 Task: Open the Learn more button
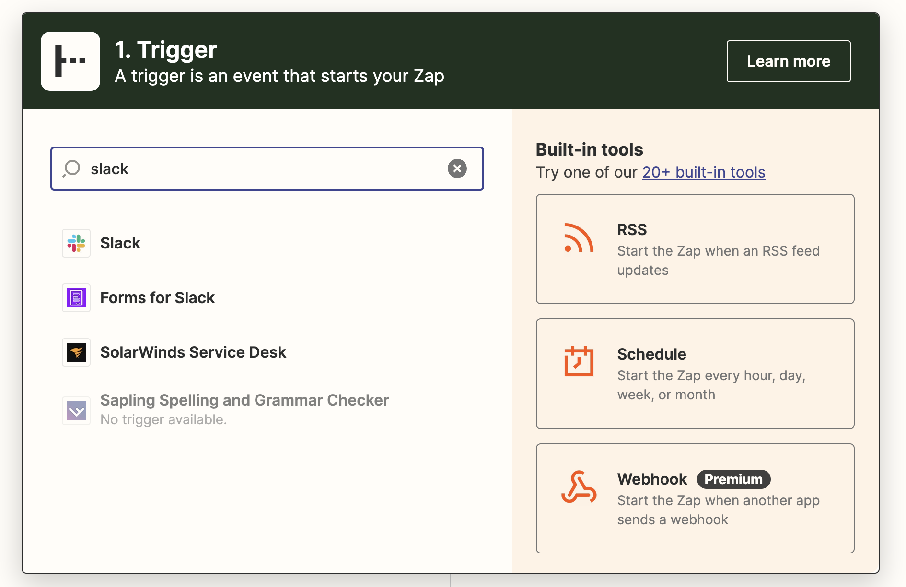(x=789, y=61)
